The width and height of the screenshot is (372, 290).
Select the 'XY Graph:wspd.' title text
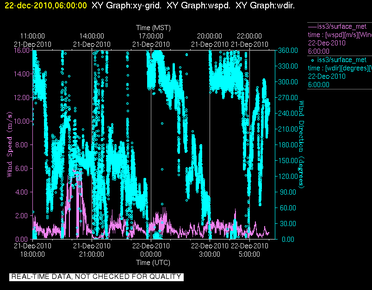coord(198,6)
